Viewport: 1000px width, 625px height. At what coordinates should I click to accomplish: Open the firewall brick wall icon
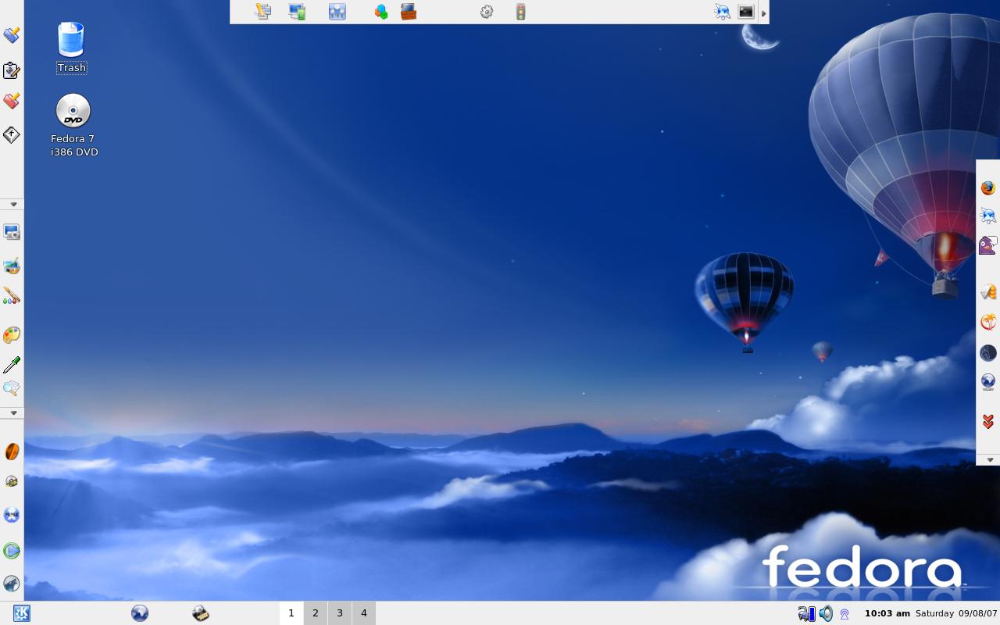tap(409, 12)
